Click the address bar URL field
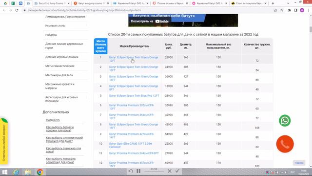This screenshot has height=176, width=312. tap(147, 10)
